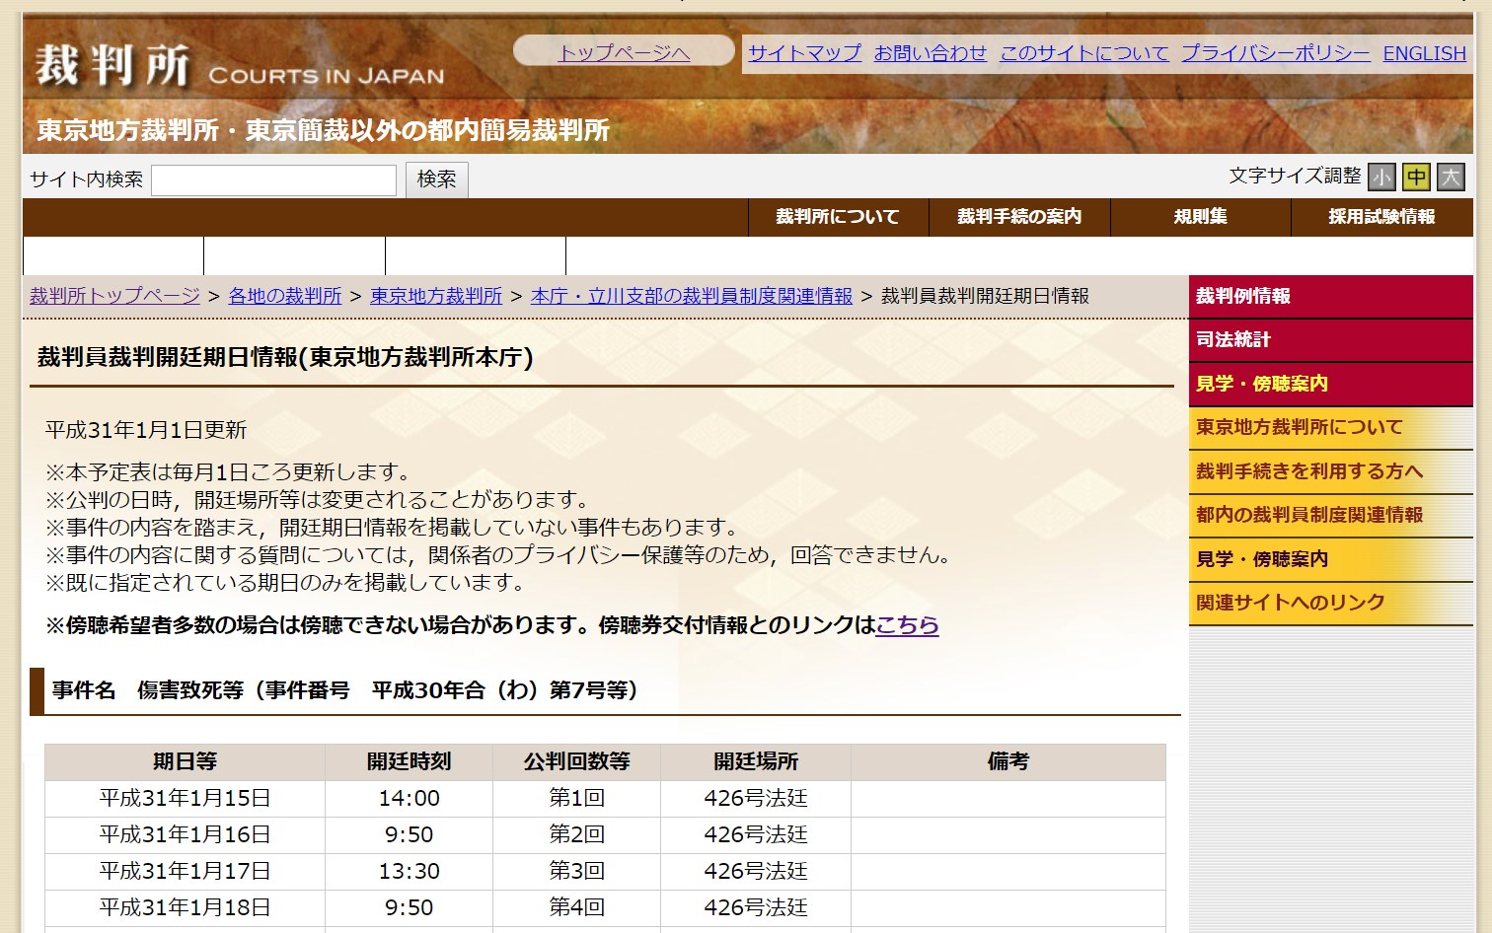Open the サイトマップ link

click(804, 53)
